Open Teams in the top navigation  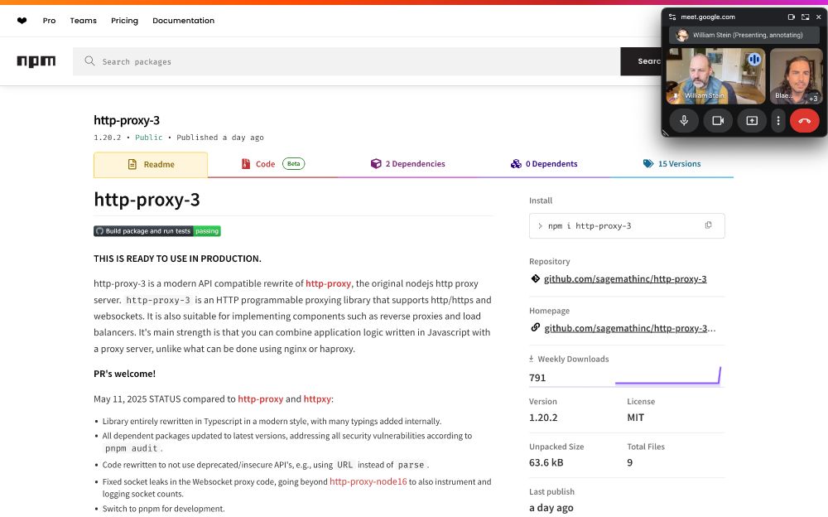tap(84, 21)
